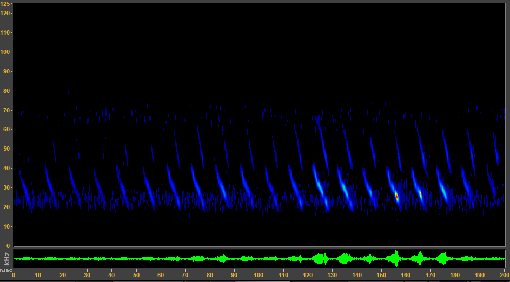This screenshot has height=282, width=510.
Task: Click the 125 kHz frequency axis label
Action: tap(4, 4)
